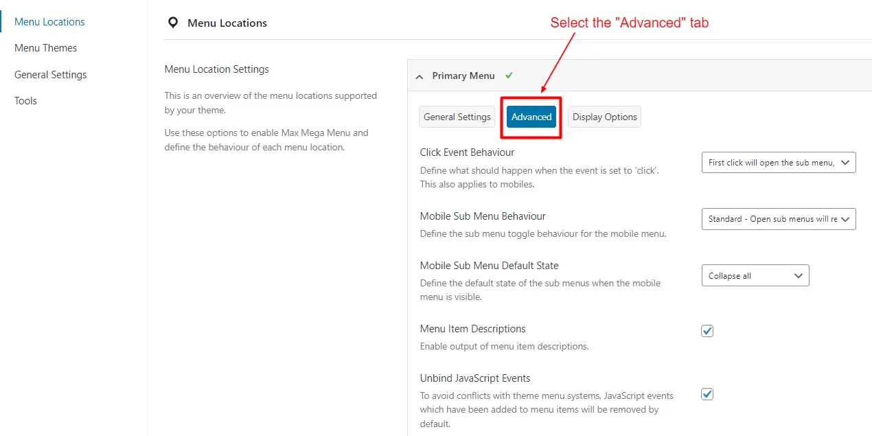Select the Advanced tab
Image resolution: width=872 pixels, height=436 pixels.
530,117
